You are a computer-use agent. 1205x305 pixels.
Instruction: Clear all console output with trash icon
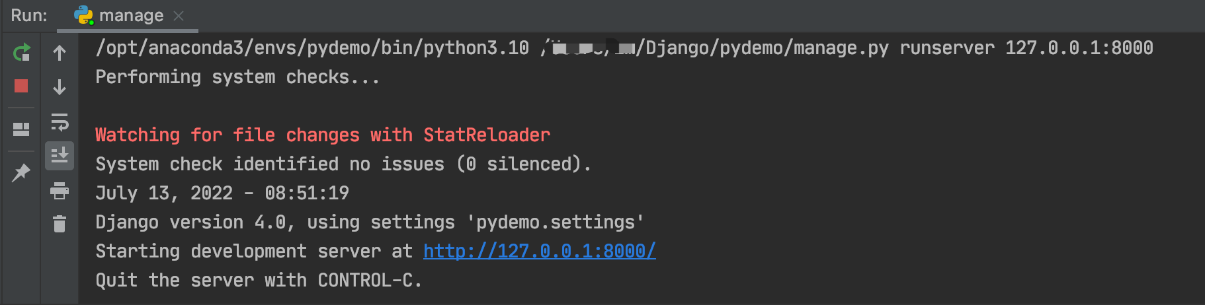click(x=60, y=224)
